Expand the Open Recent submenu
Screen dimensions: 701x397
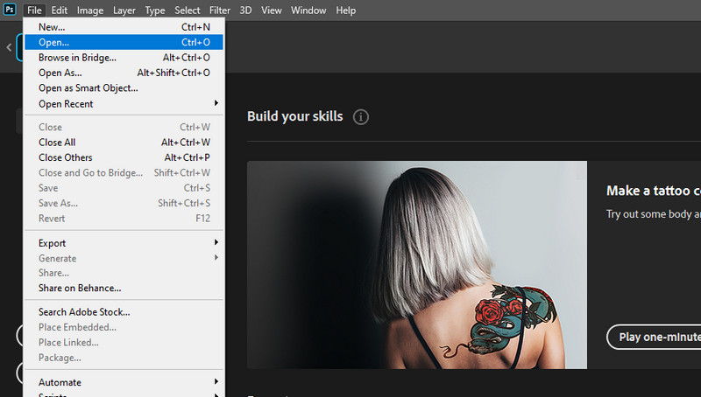[123, 104]
